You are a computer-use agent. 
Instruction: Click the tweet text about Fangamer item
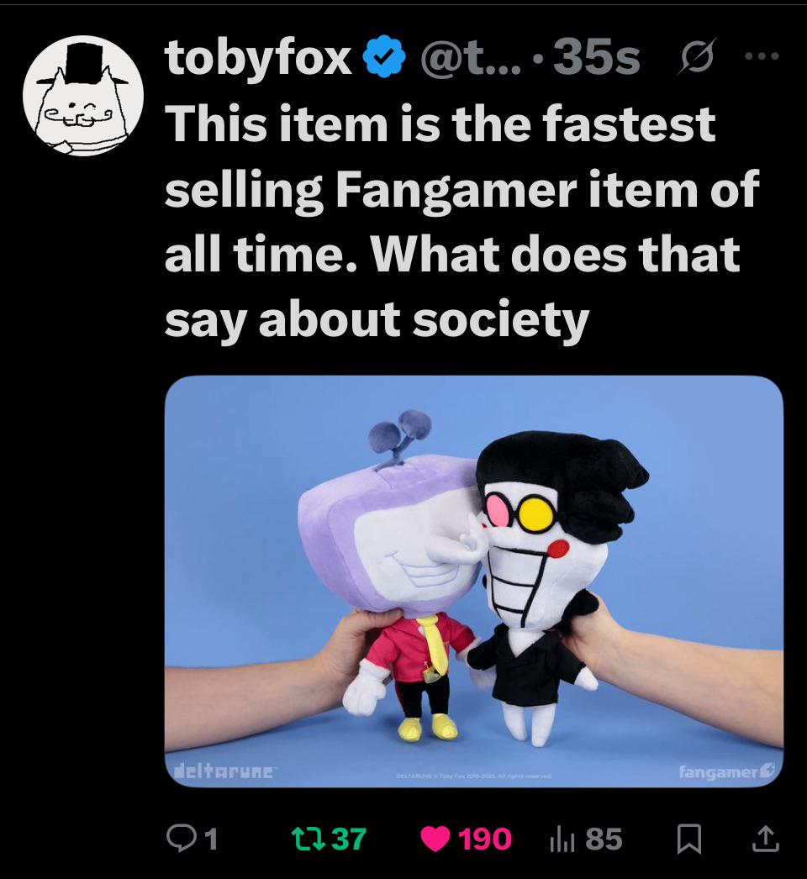coord(462,221)
